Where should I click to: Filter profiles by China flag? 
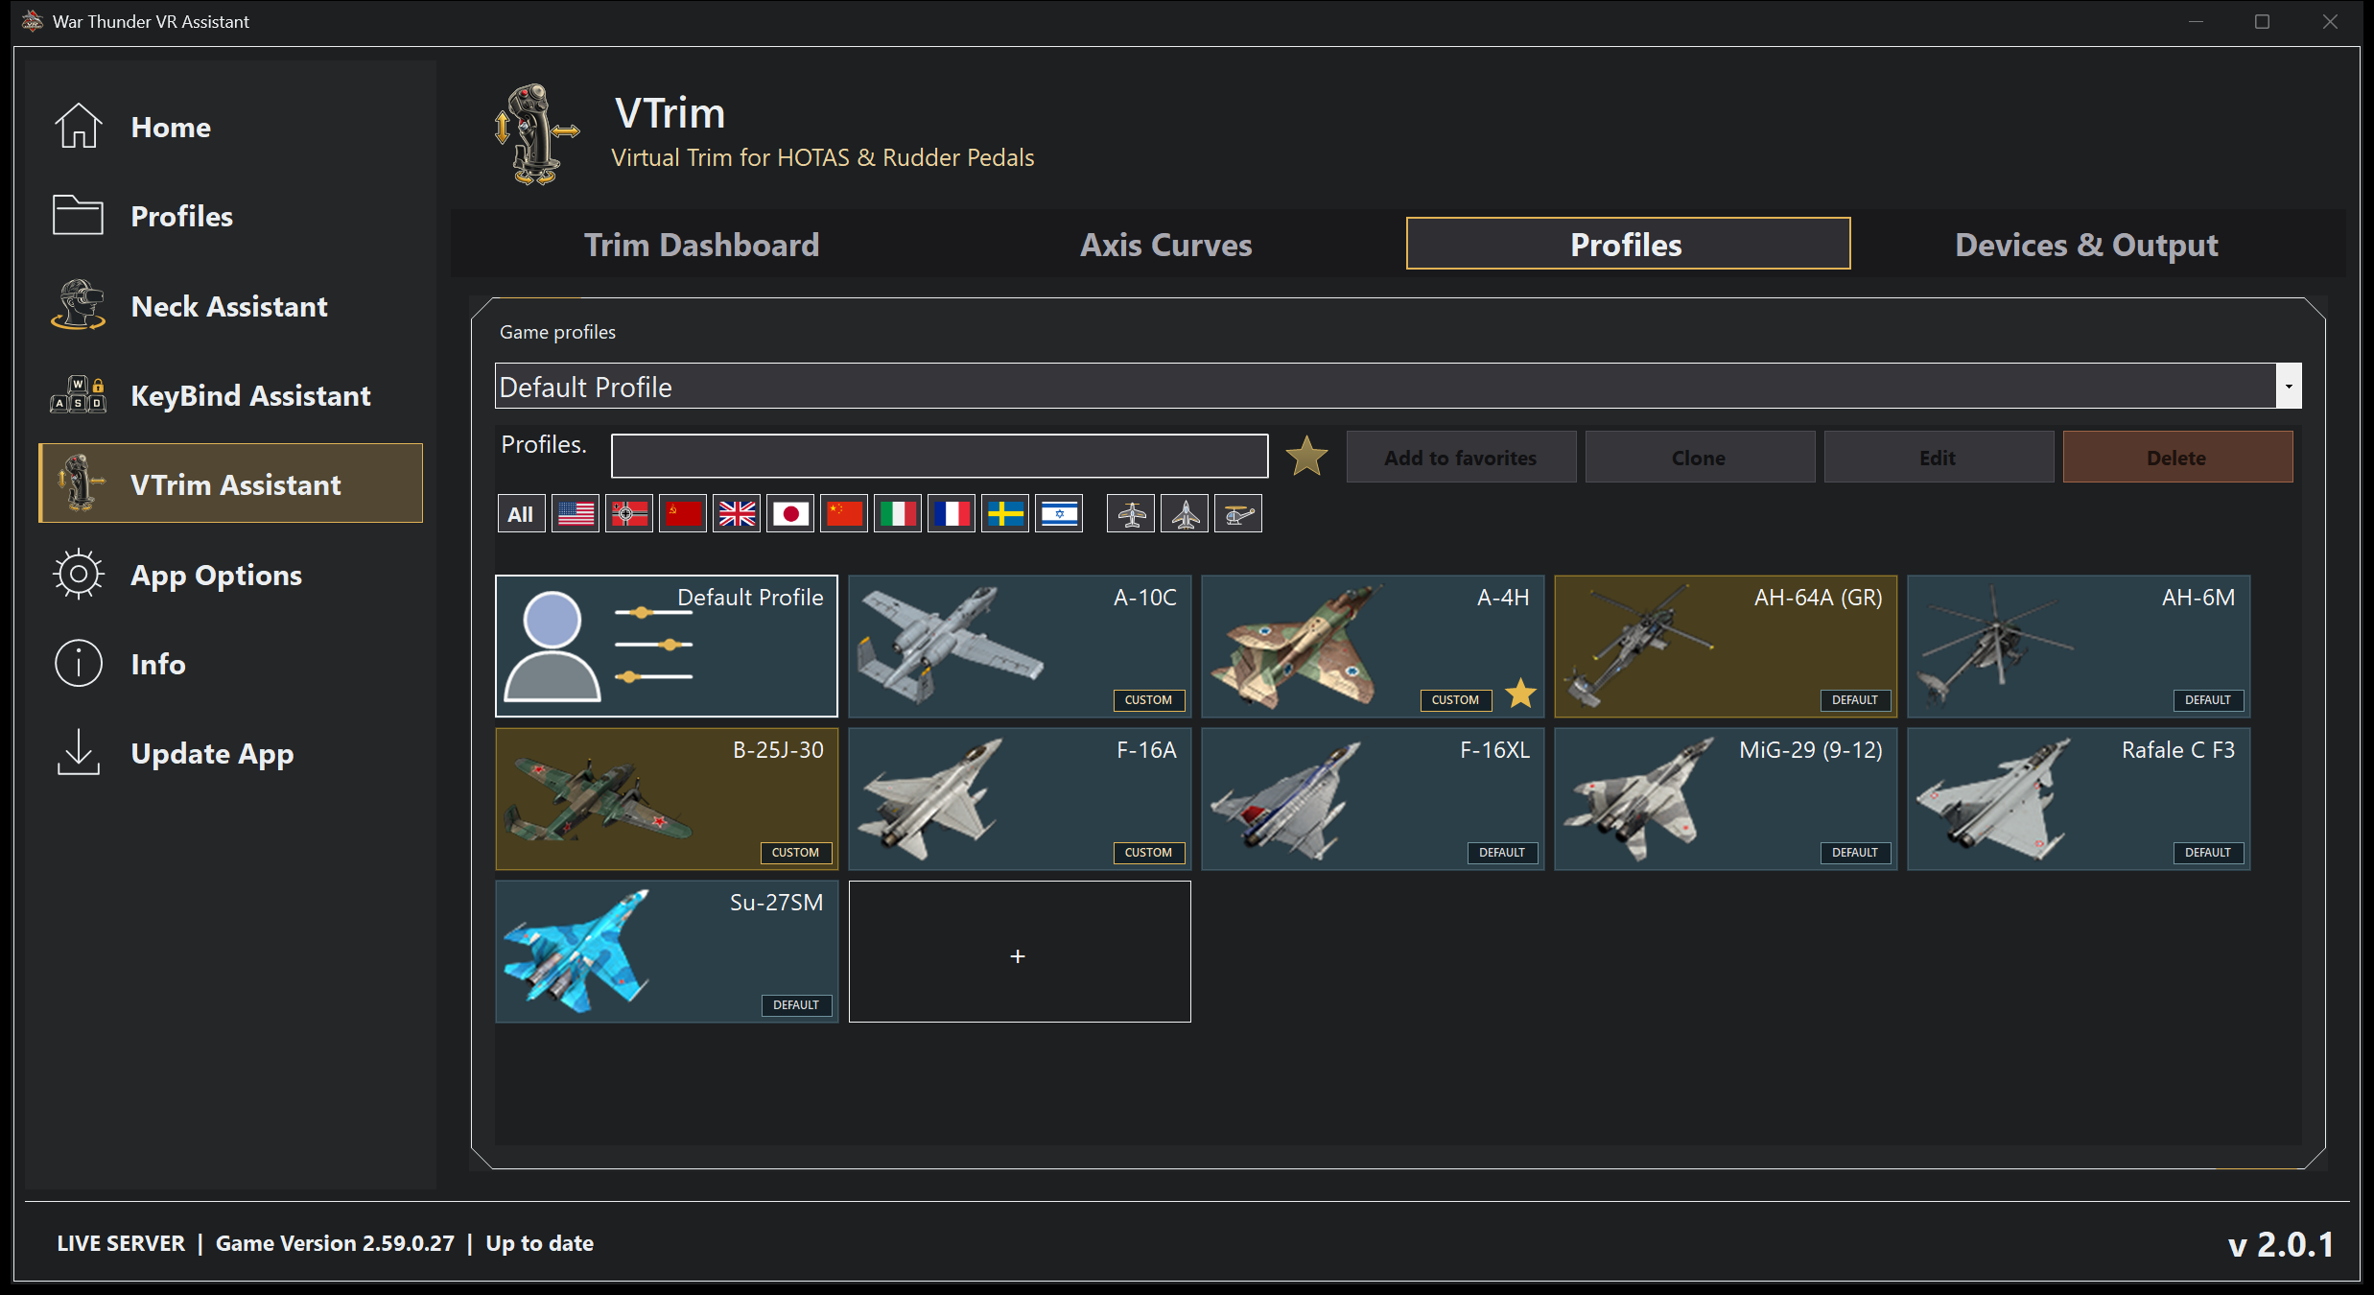(x=844, y=514)
